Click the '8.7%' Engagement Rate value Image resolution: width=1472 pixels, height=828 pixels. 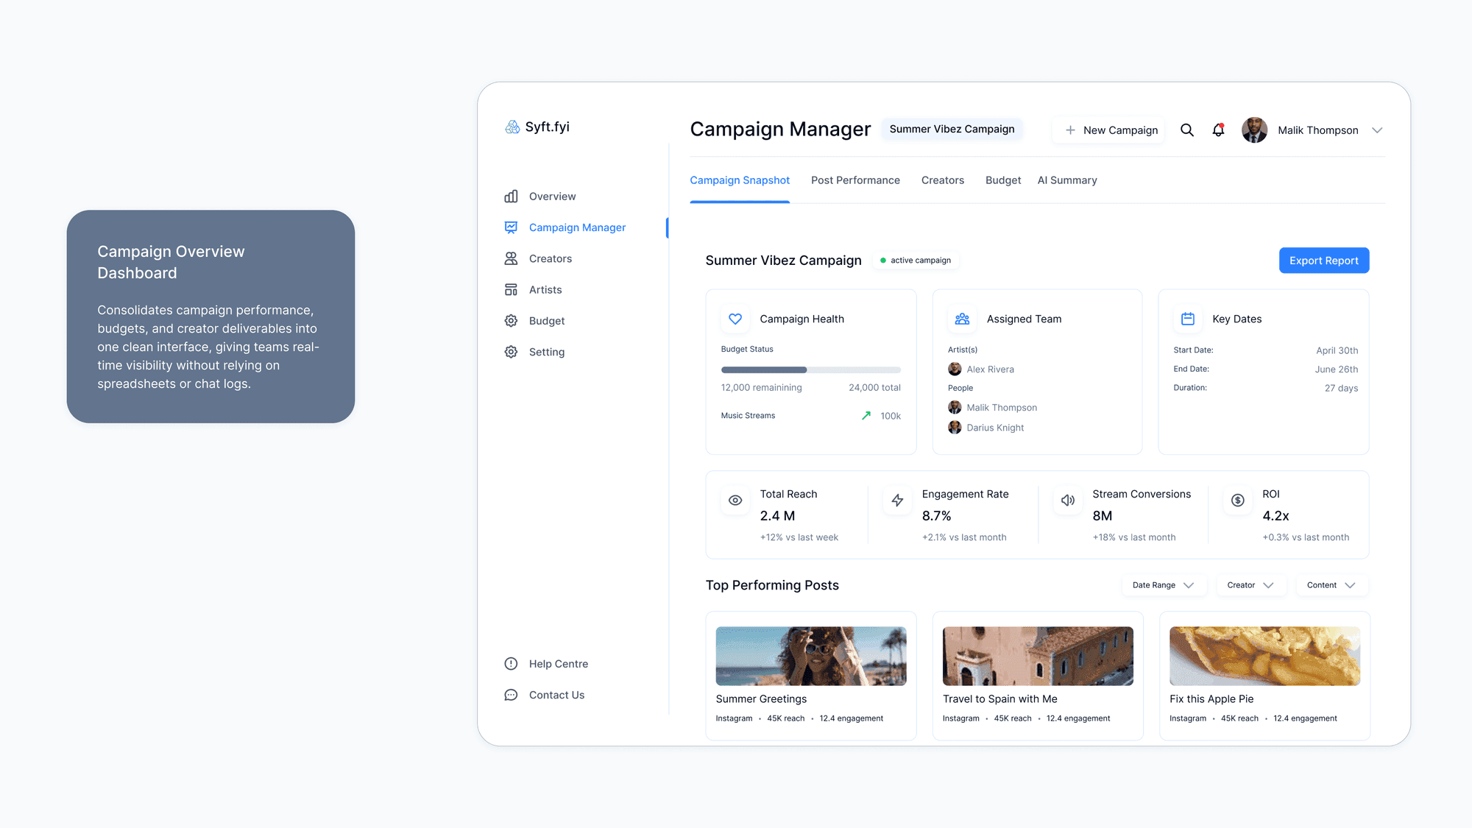pos(936,516)
